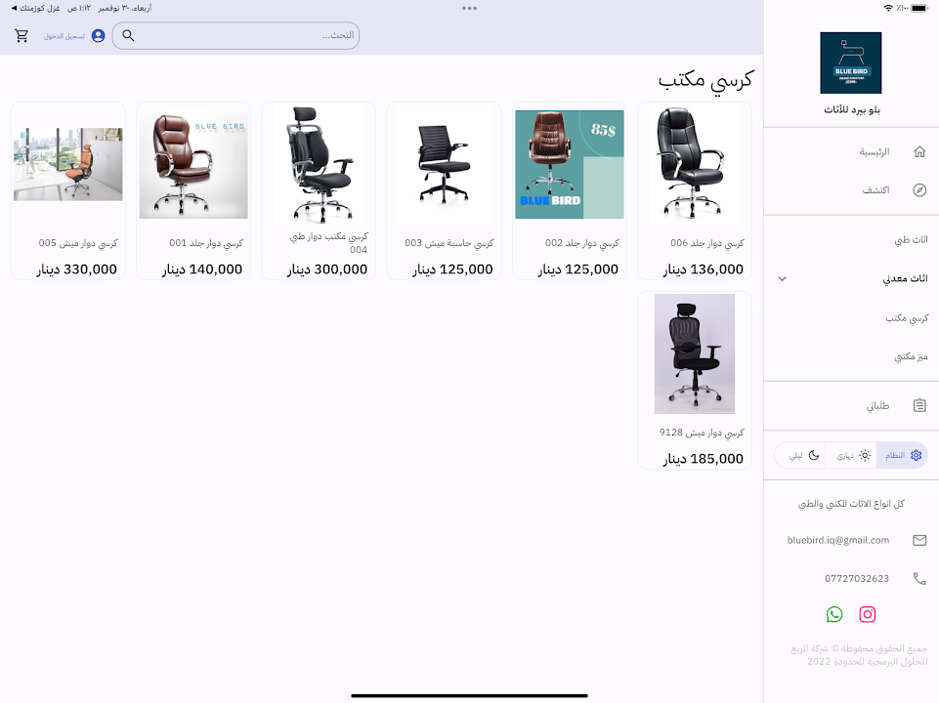The height and width of the screenshot is (703, 939).
Task: Collapse the اثاث معدني category chevron
Action: pos(782,278)
